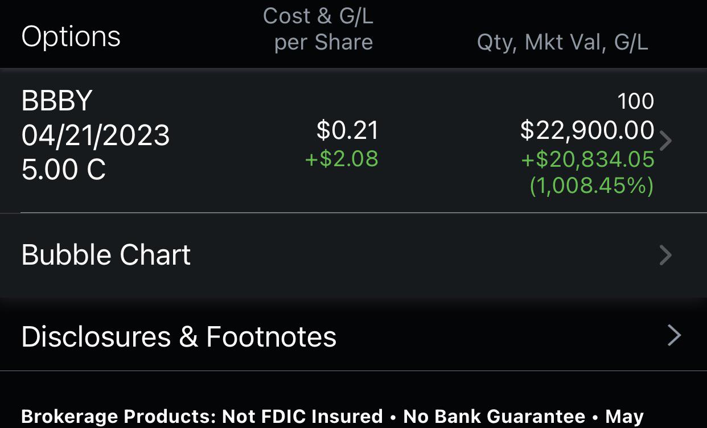Tap the Brokerage Products disclaimer text
Screen dimensions: 707x428
(x=118, y=417)
